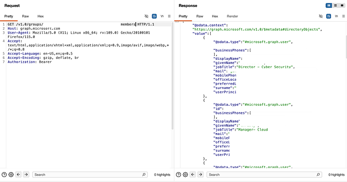This screenshot has height=182, width=347.
Task: Click the Authorization: Bearer header line
Action: coord(30,62)
